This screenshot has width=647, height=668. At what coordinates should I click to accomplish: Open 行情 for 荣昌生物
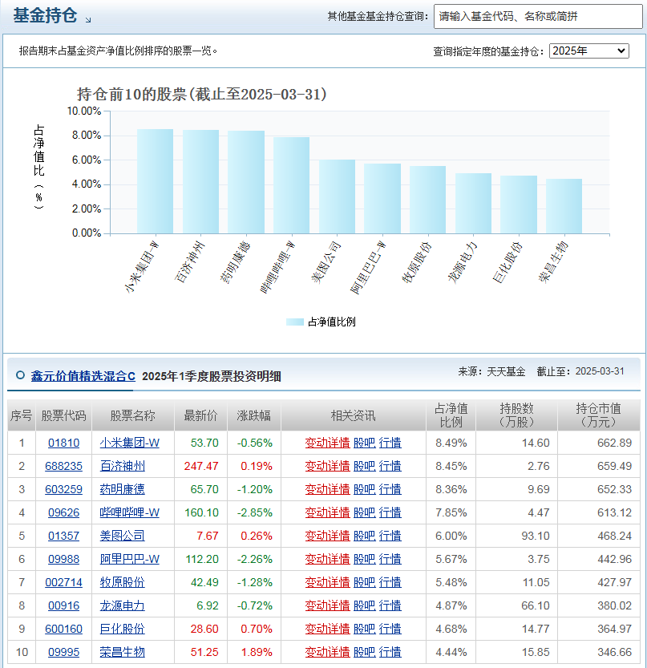(x=390, y=652)
